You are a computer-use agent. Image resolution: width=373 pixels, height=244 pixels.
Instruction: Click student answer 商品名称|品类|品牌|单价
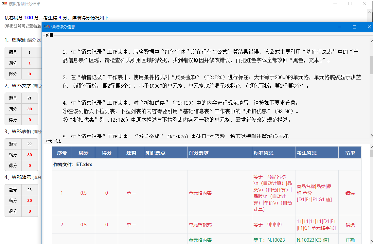click(x=314, y=193)
